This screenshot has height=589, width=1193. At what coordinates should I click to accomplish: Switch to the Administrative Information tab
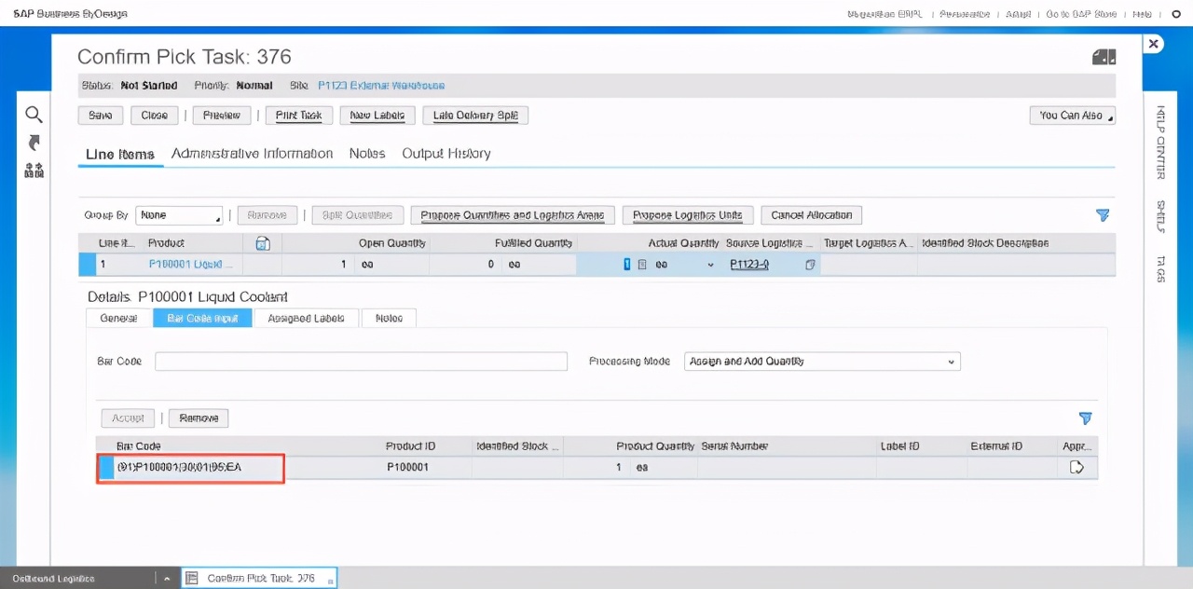[x=252, y=154]
